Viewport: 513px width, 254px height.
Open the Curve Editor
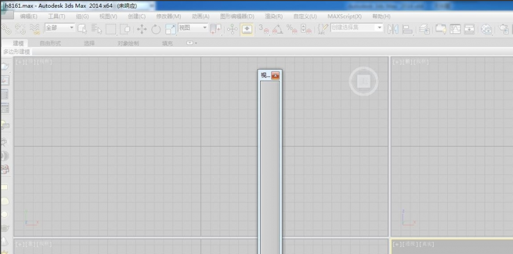pyautogui.click(x=455, y=29)
